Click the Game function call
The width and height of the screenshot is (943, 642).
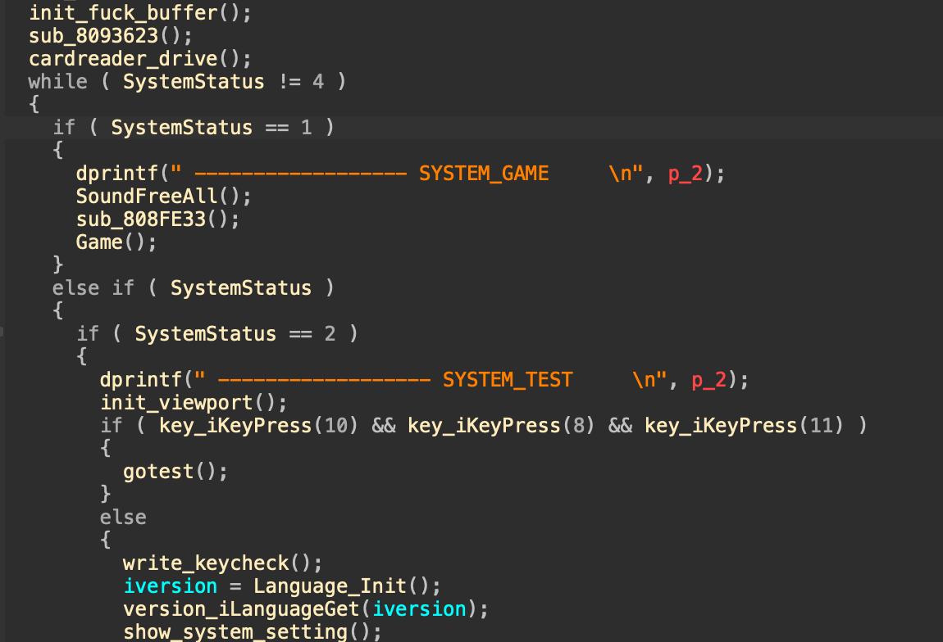click(98, 242)
